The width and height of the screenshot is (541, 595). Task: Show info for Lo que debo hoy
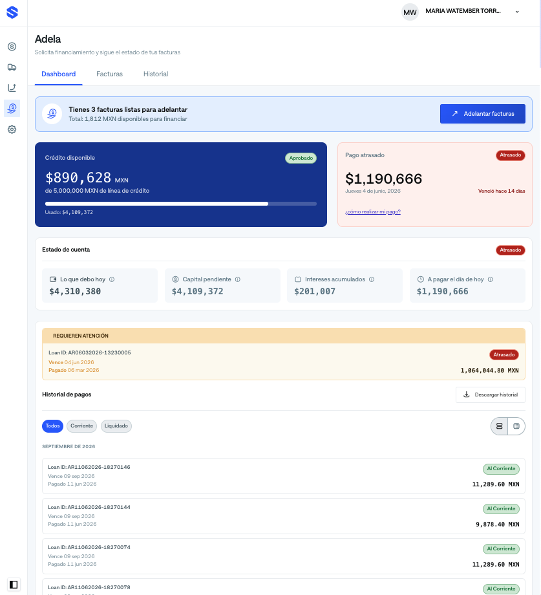pos(112,279)
